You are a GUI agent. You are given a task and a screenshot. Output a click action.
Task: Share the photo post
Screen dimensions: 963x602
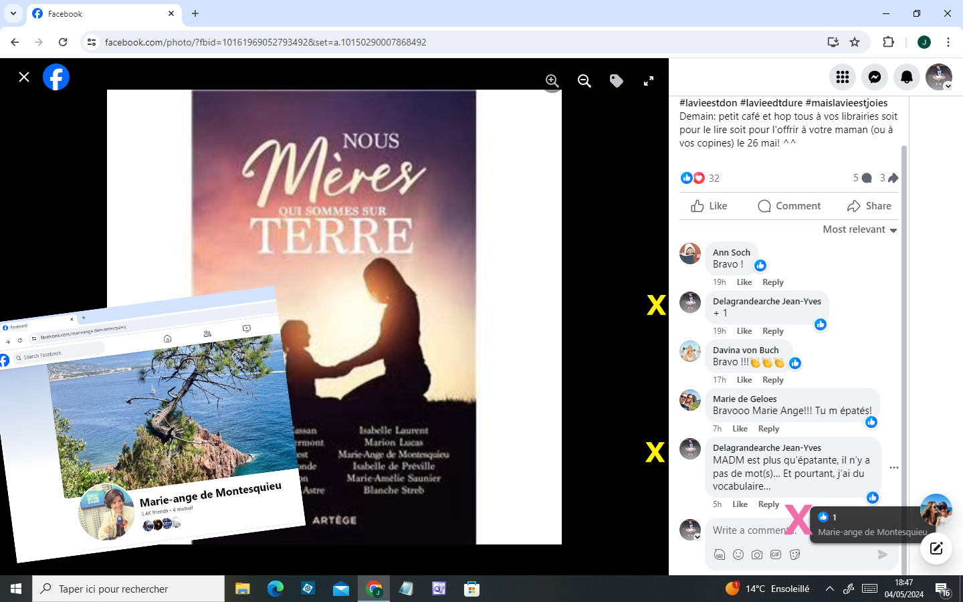[869, 206]
